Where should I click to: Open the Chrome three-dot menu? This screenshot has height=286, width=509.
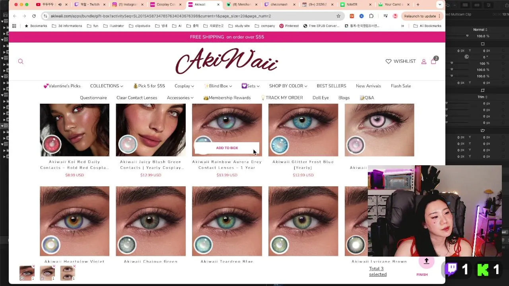439,16
